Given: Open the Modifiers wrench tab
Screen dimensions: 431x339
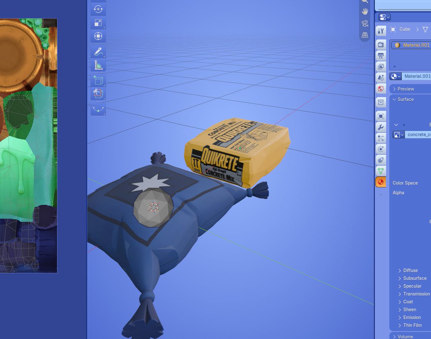Looking at the screenshot, I should [x=381, y=127].
